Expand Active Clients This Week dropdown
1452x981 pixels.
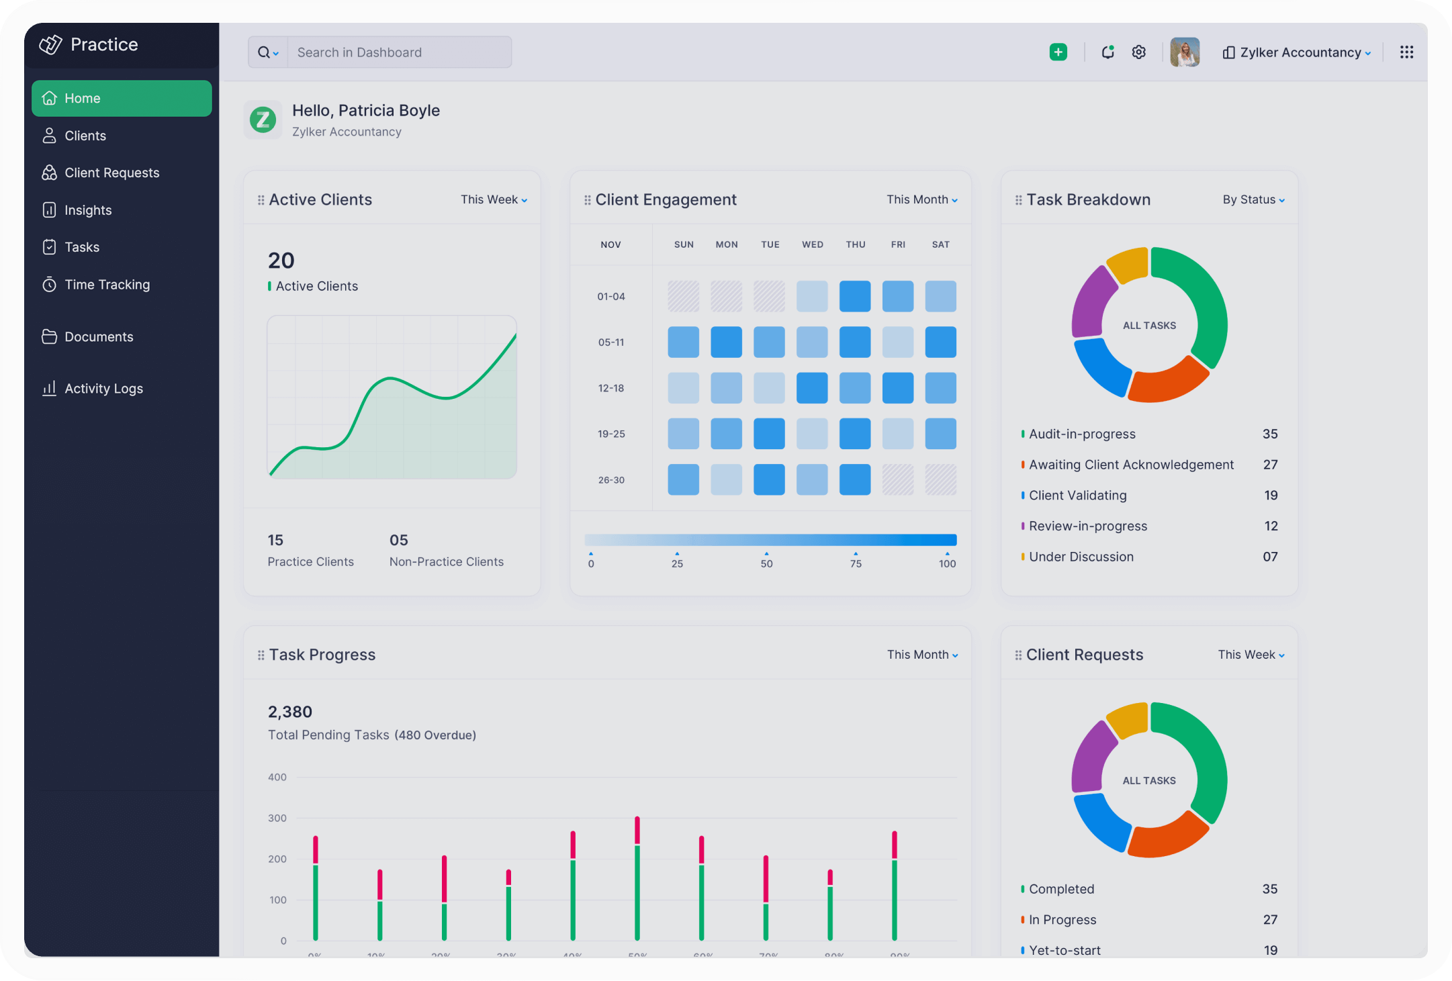[494, 199]
